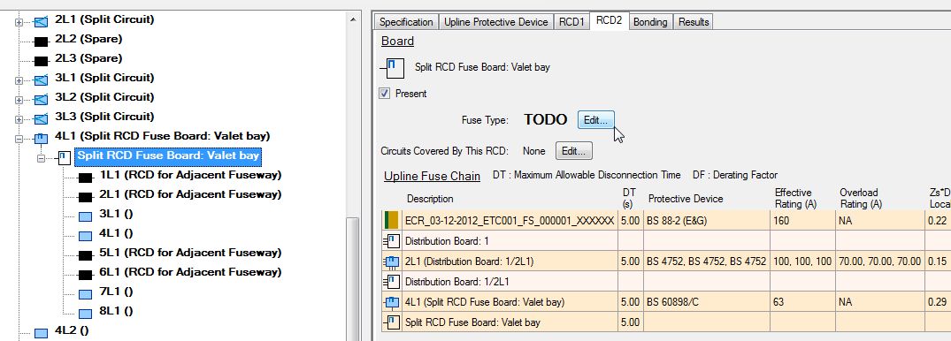
Task: Open the Specification tab
Action: point(406,22)
